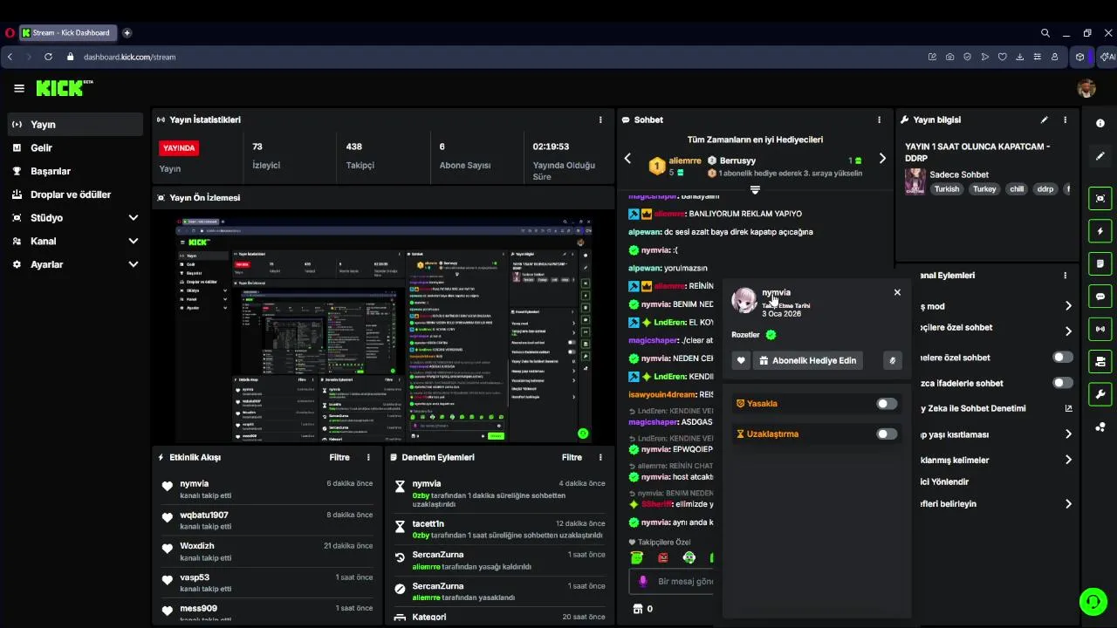Click the broadcast signal widget icon in the right sidebar
The height and width of the screenshot is (628, 1117).
[x=1100, y=329]
